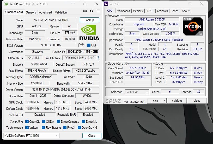Click the Bus Speed value 99.95 MHz

pos(138,77)
